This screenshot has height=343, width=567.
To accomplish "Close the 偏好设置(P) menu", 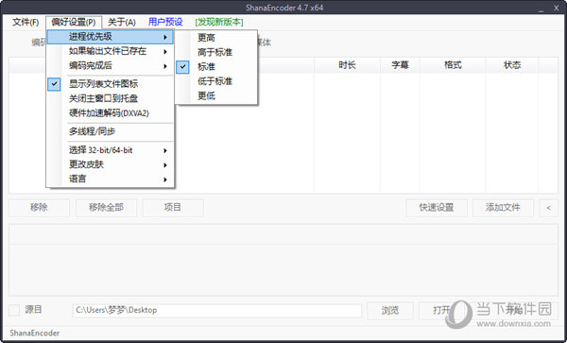I will tap(74, 23).
